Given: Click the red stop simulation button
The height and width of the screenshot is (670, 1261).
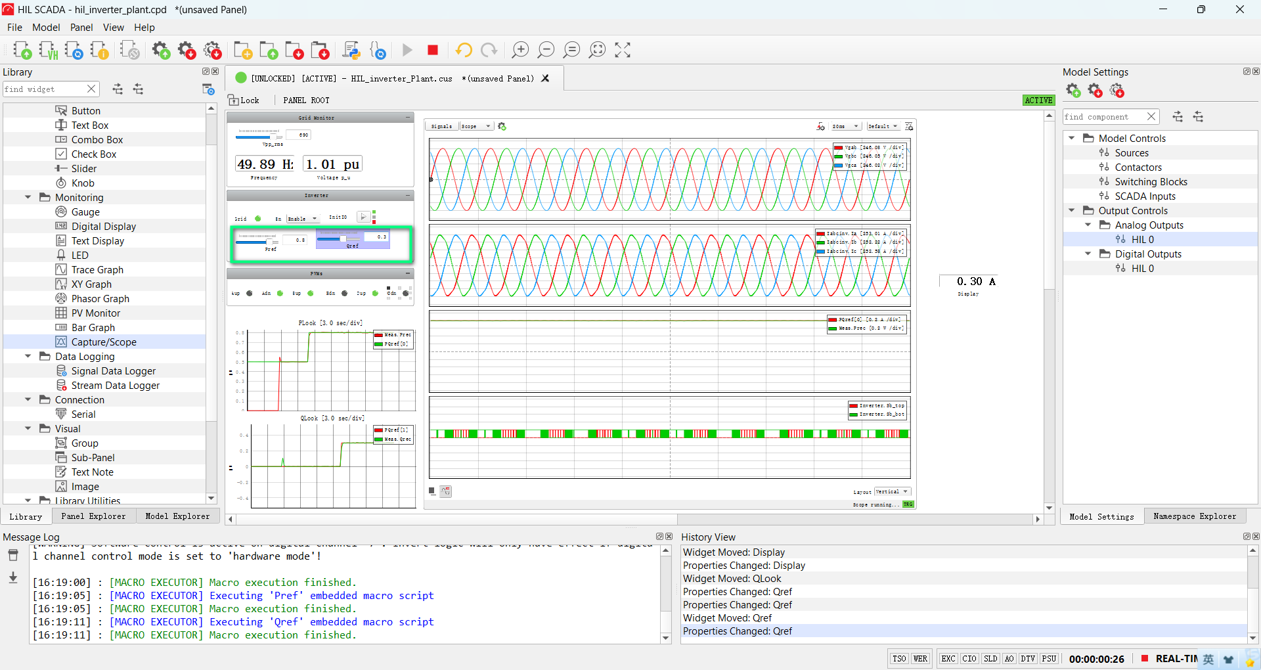Looking at the screenshot, I should 432,50.
